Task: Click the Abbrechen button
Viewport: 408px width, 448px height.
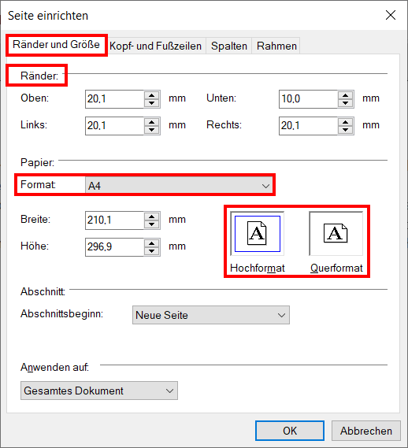Action: [x=366, y=431]
